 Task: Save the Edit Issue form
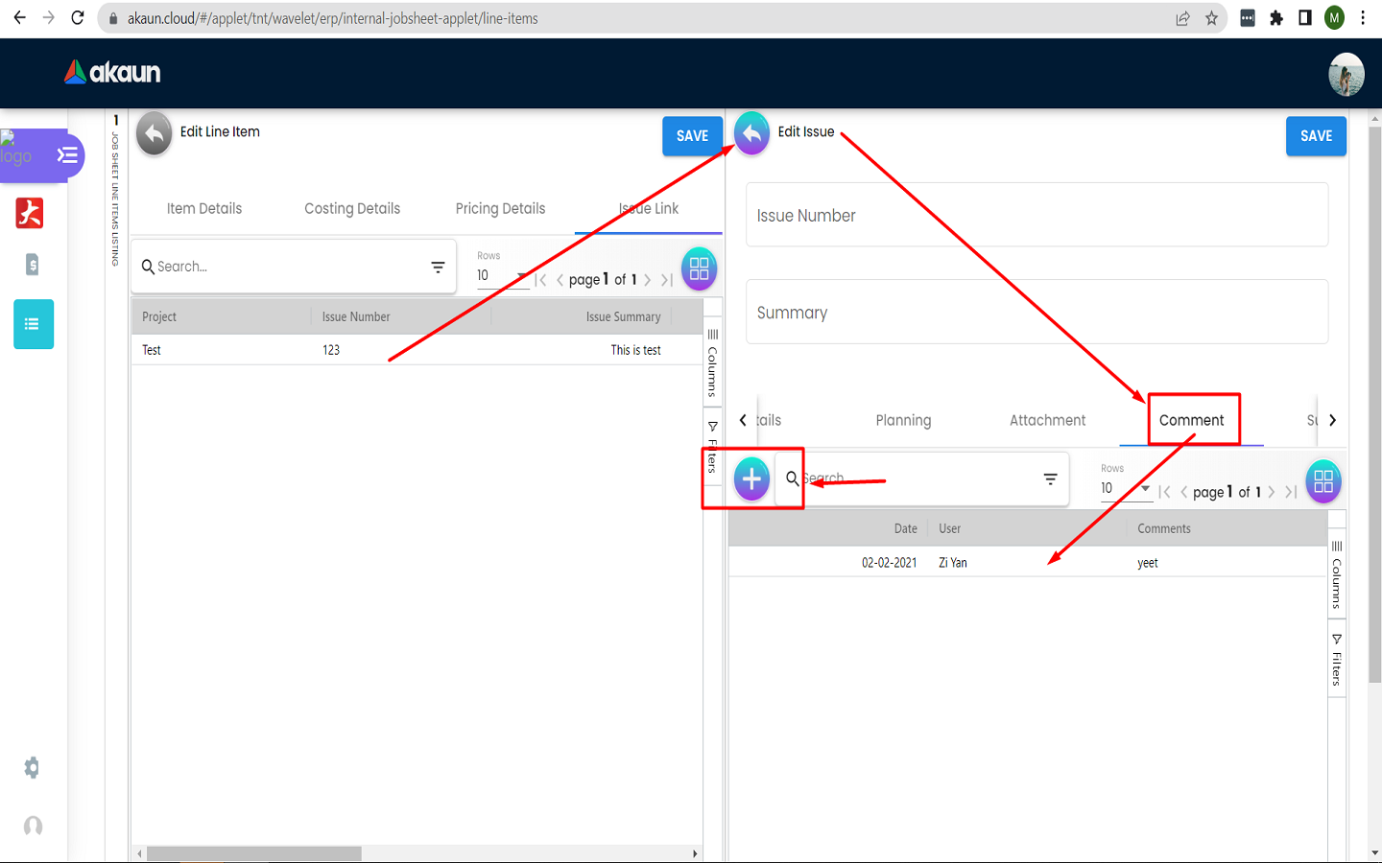(x=1316, y=136)
